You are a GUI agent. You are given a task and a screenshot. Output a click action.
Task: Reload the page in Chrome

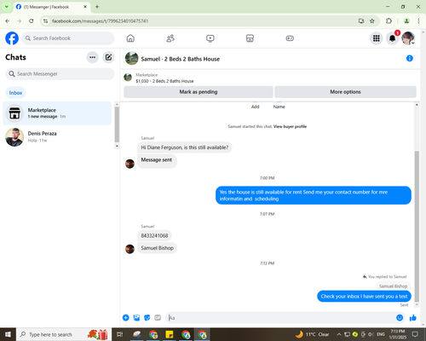point(32,21)
